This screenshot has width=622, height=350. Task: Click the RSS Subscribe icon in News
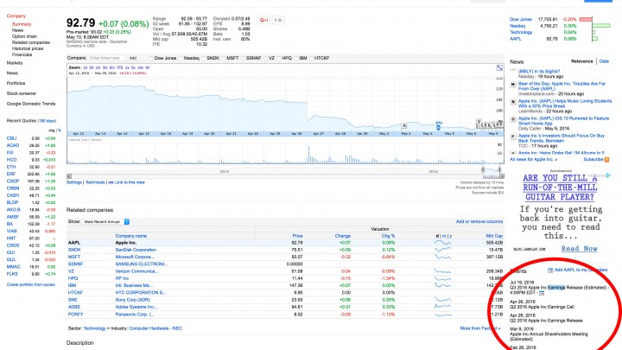[606, 160]
